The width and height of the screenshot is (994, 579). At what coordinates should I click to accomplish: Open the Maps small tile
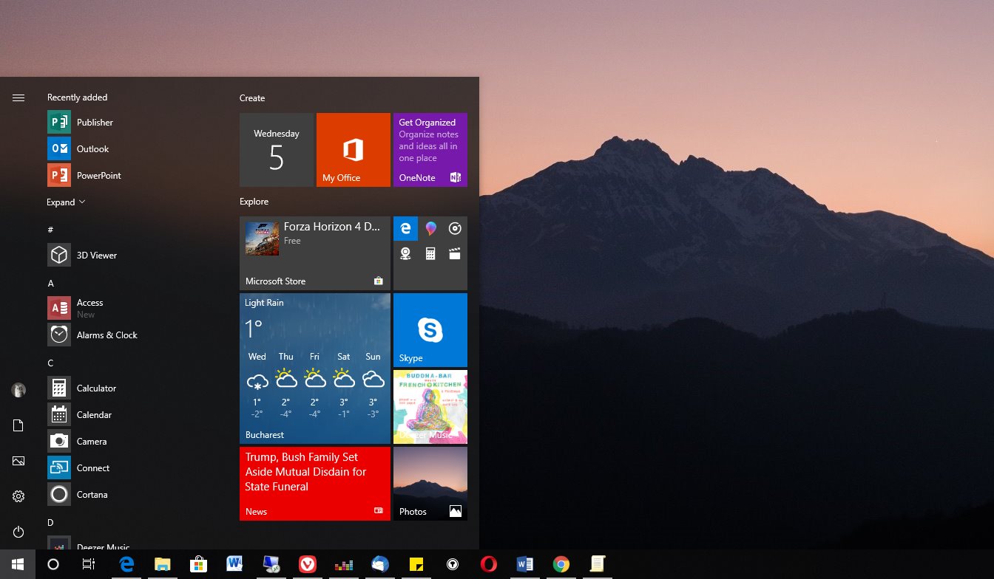(405, 254)
